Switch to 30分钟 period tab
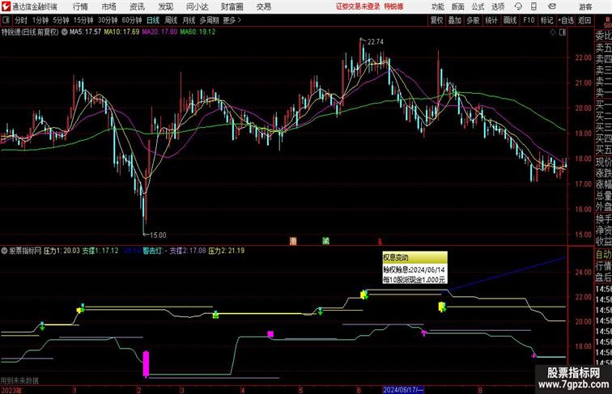Screen dimensions: 612x394 [108, 20]
